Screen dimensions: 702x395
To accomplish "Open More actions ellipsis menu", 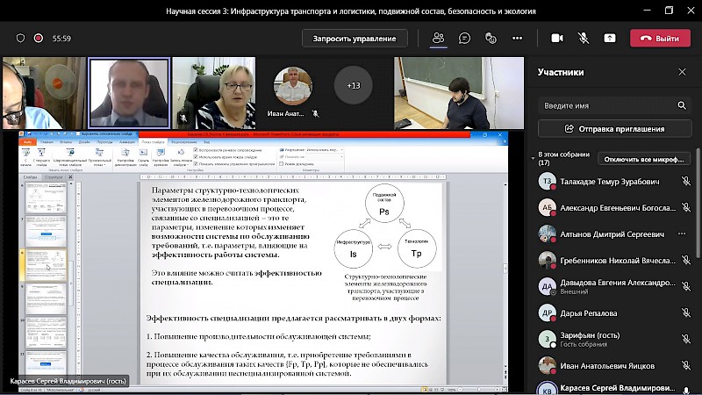I will click(517, 39).
